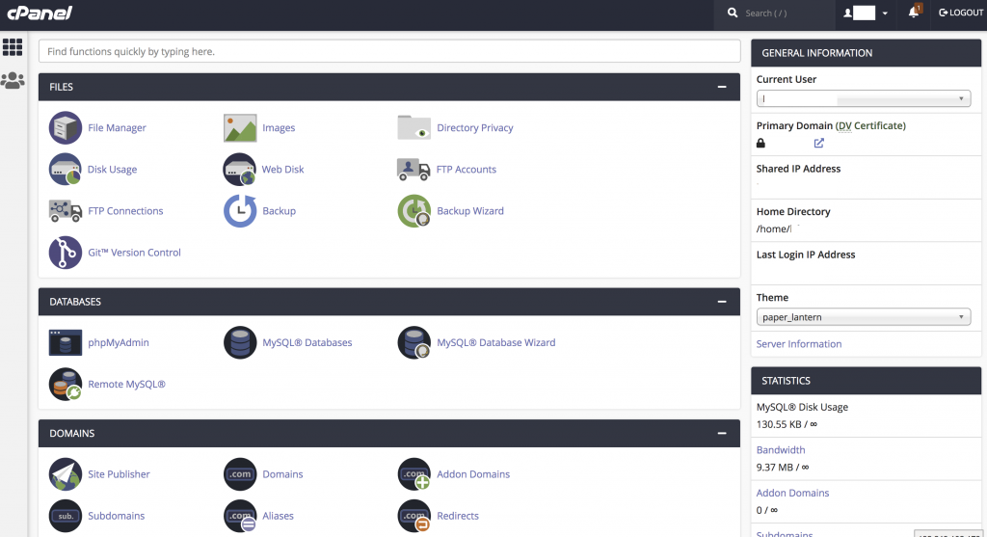The height and width of the screenshot is (537, 987).
Task: Click the Git Version Control link
Action: pos(134,253)
